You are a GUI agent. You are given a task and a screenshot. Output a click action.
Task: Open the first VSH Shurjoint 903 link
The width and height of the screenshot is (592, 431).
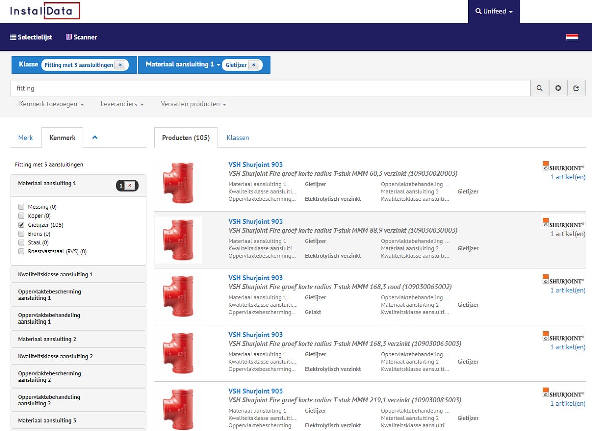pos(255,165)
